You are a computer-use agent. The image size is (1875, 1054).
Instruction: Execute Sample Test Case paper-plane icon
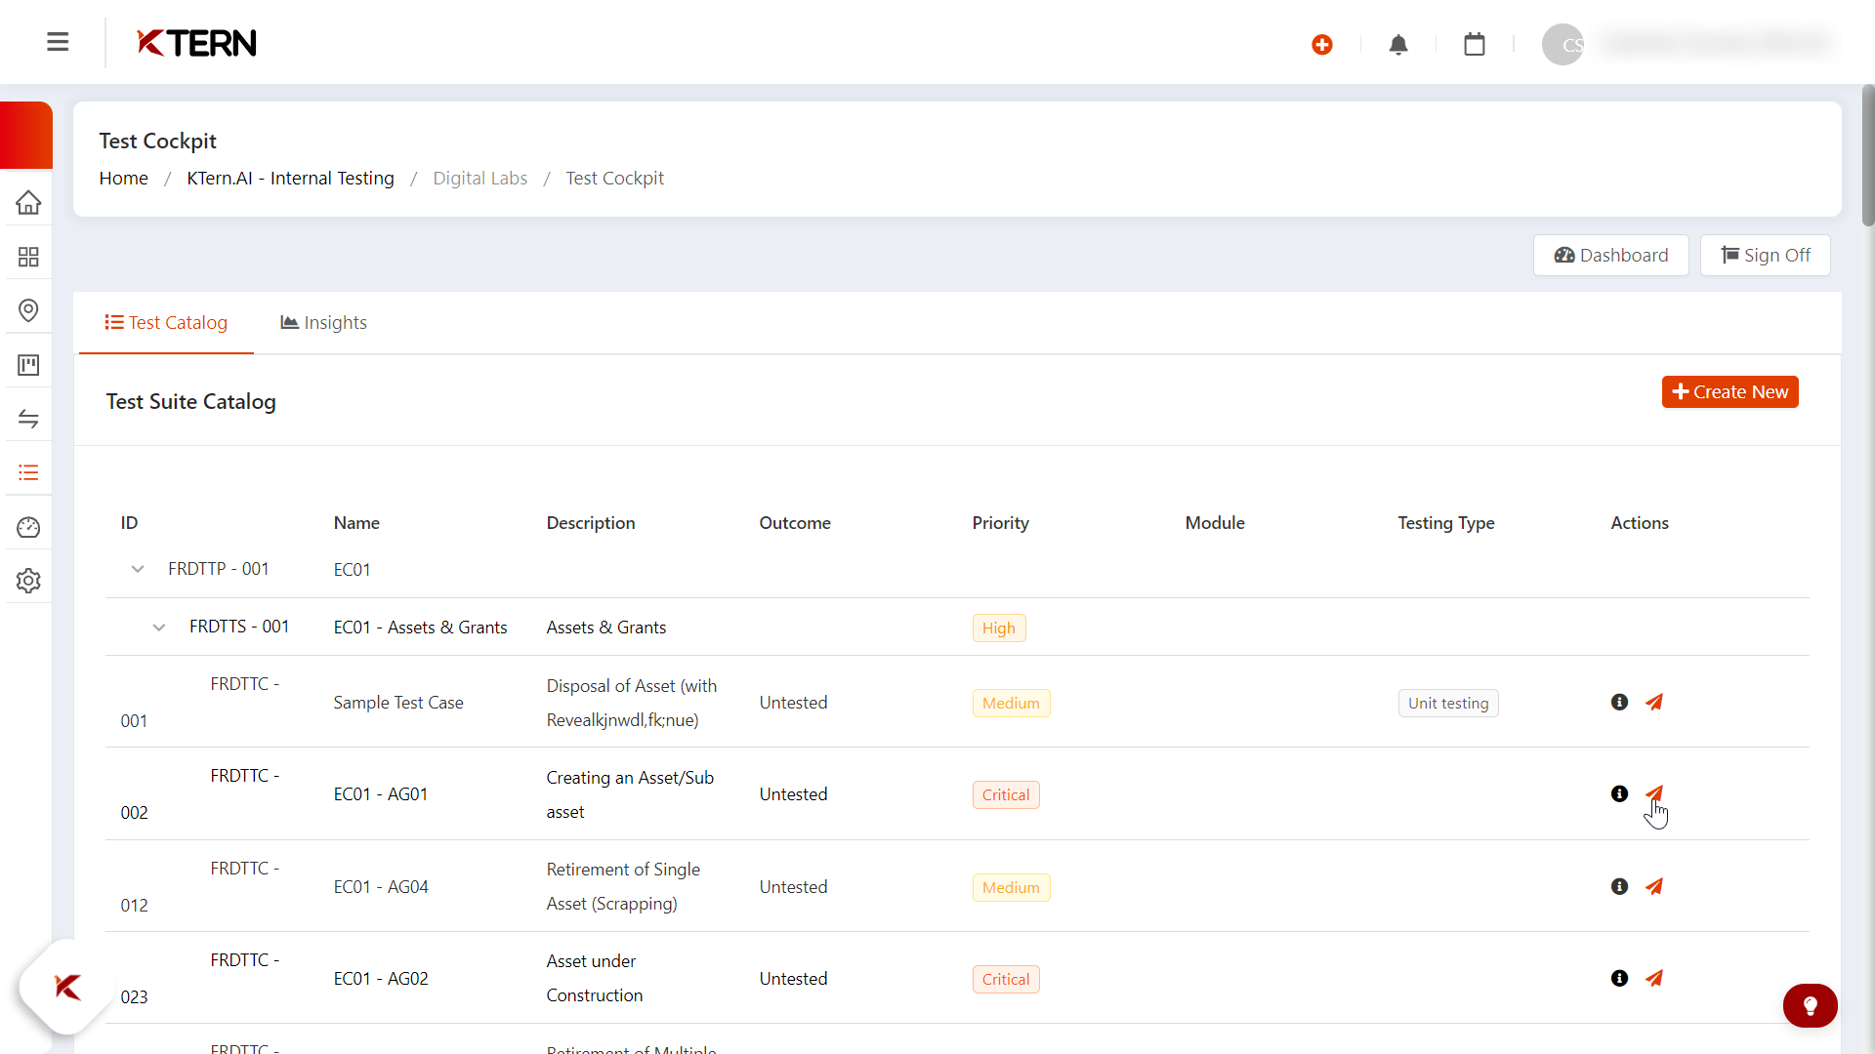point(1654,703)
